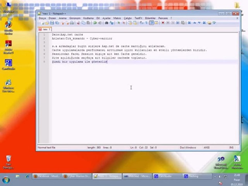Viewport: 248px width, 186px height.
Task: Show hidden system tray icons arrow
Action: click(x=215, y=176)
